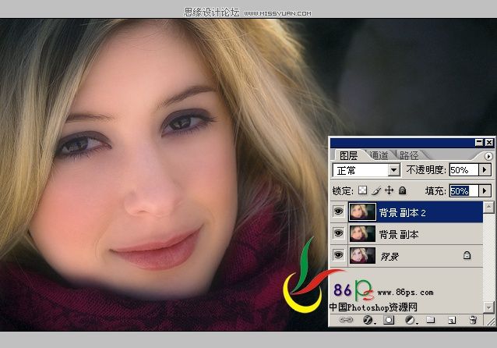497x348 pixels.
Task: Click the lock icon on 背景 layer
Action: 467,255
